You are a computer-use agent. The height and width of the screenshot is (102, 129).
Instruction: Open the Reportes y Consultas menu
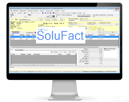coord(33,11)
